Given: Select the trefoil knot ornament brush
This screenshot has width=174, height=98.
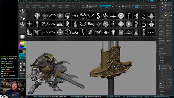Looking at the screenshot, I should click(106, 16).
